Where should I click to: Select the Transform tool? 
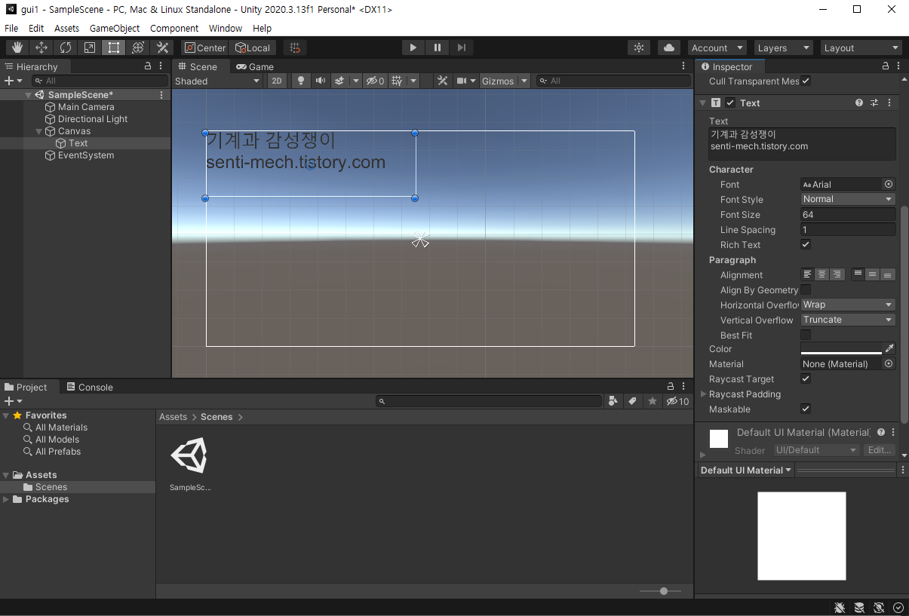(x=138, y=48)
